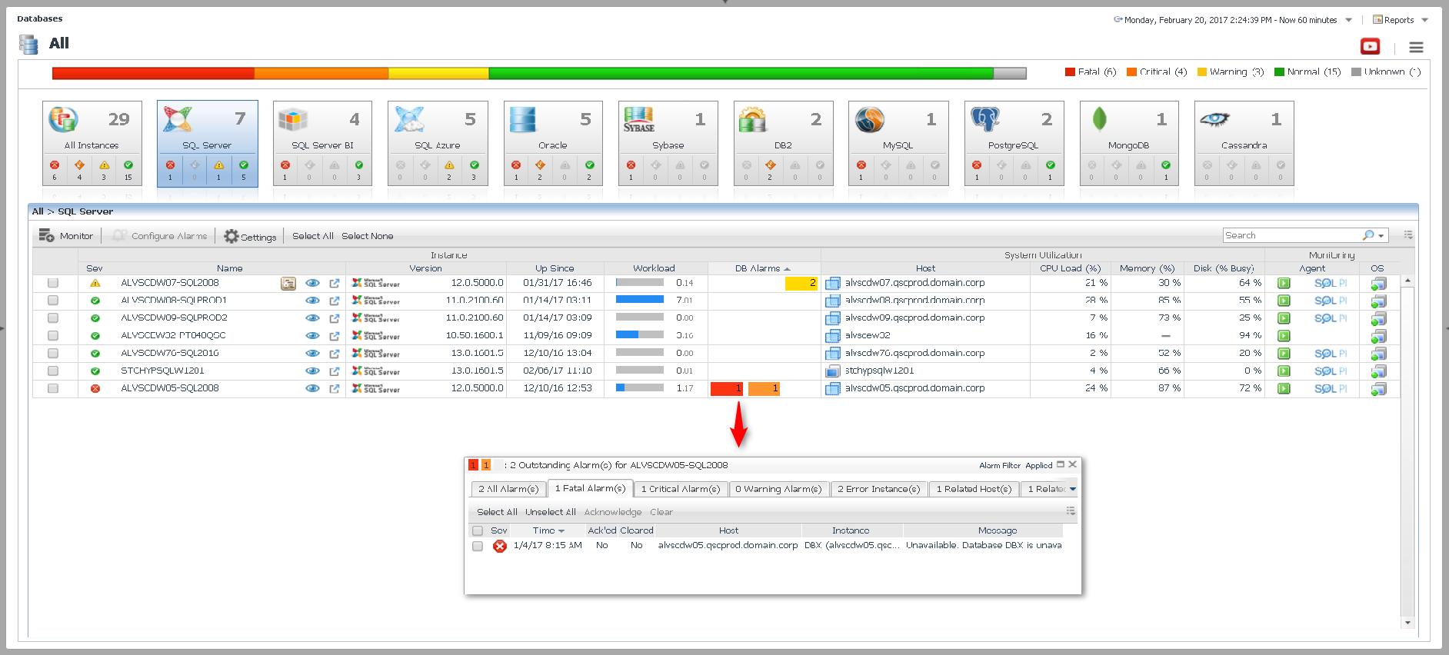Tick the checkbox for ALVSCDW05-SQL2008 row

[x=53, y=389]
